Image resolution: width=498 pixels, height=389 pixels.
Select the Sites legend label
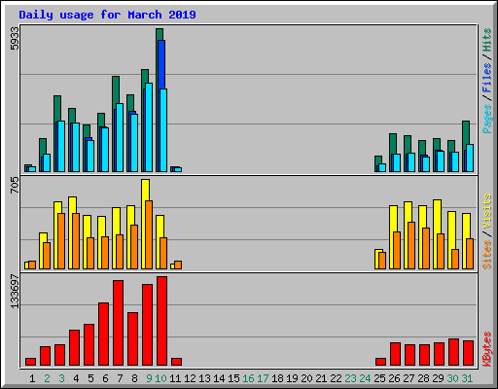[486, 255]
